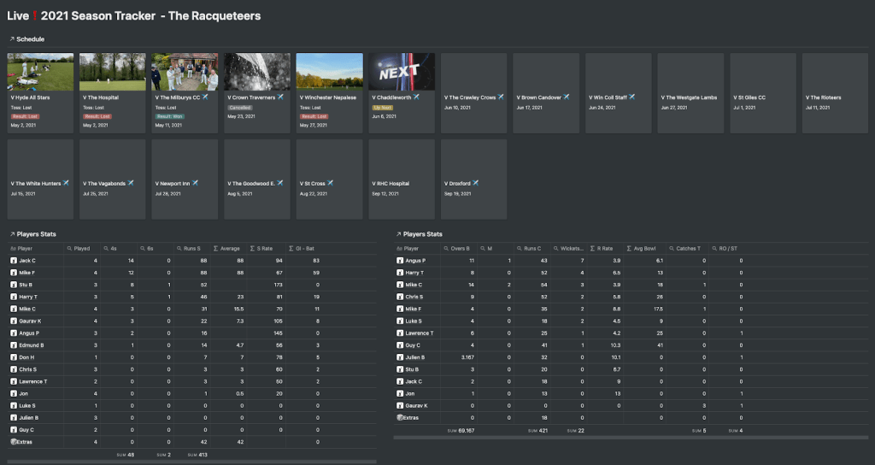Click the Result: Won tag on the Milburys card
875x465 pixels.
coord(168,116)
